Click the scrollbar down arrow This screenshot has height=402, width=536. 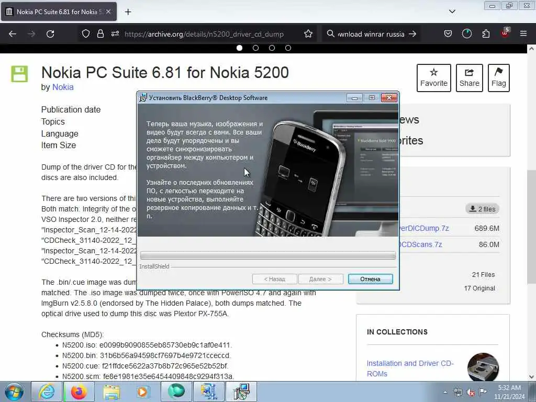(x=531, y=377)
